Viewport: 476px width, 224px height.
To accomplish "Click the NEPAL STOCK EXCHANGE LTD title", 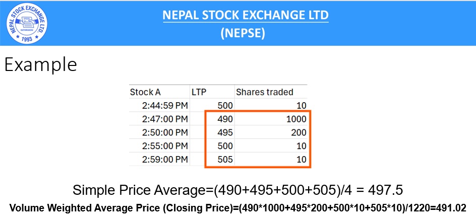I will pos(246,15).
